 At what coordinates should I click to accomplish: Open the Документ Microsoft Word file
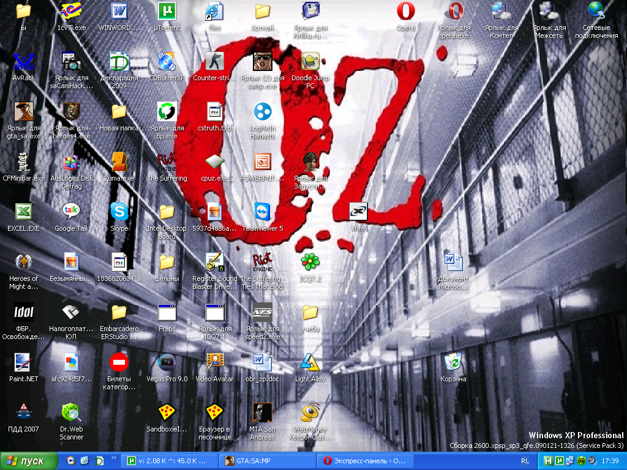click(x=453, y=271)
